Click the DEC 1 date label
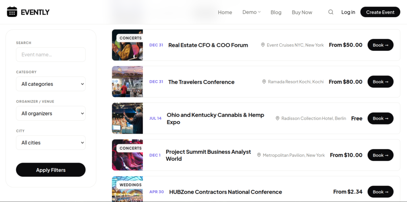Screen dimensions: 407x202 (155, 155)
